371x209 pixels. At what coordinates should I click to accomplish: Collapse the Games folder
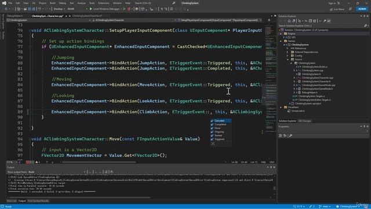(281, 41)
